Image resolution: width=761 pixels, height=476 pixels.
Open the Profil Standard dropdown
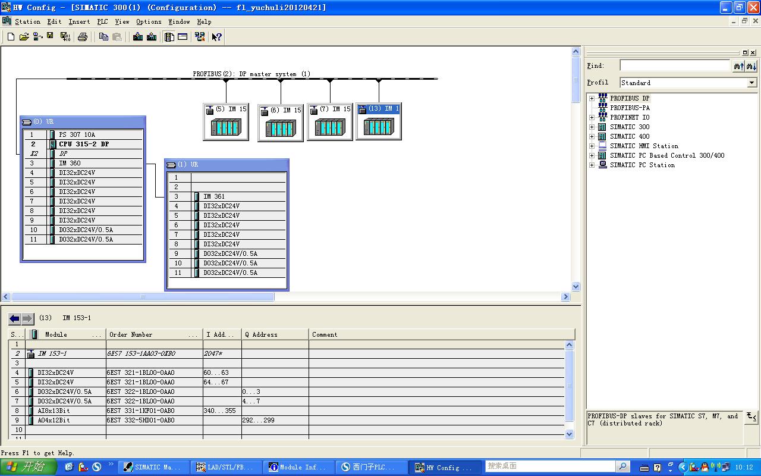pyautogui.click(x=752, y=83)
